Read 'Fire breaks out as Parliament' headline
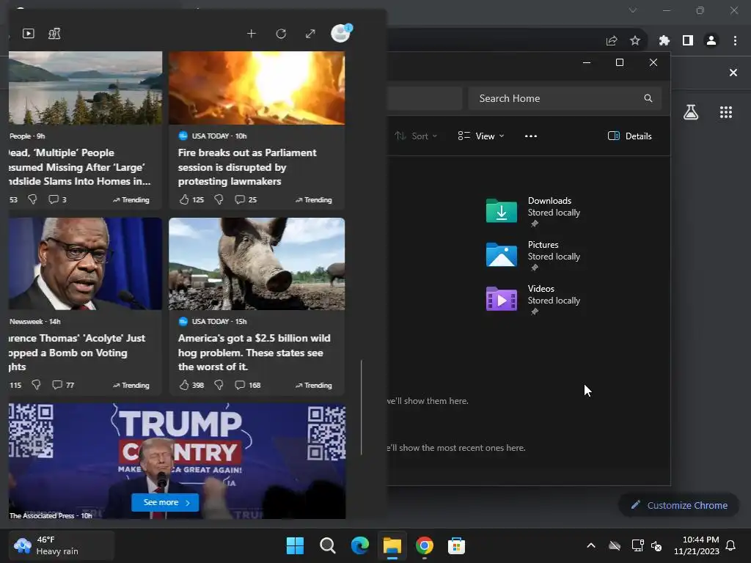The height and width of the screenshot is (563, 751). point(247,167)
